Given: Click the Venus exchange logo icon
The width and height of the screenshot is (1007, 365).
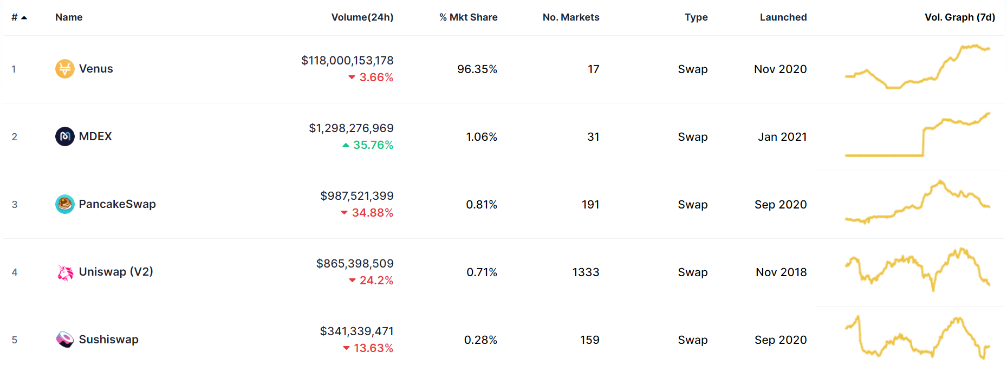Looking at the screenshot, I should click(65, 69).
